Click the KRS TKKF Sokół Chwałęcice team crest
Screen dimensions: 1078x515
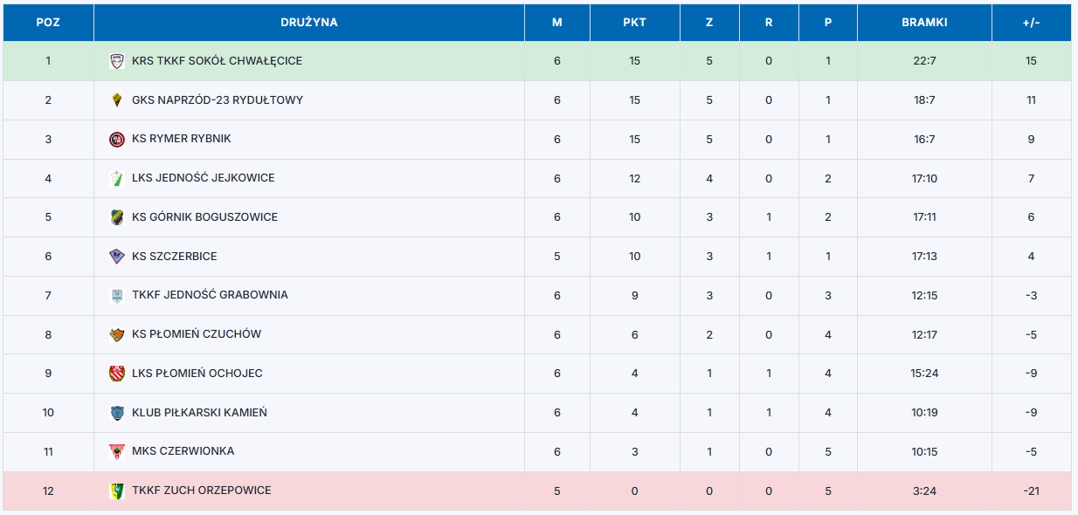117,61
